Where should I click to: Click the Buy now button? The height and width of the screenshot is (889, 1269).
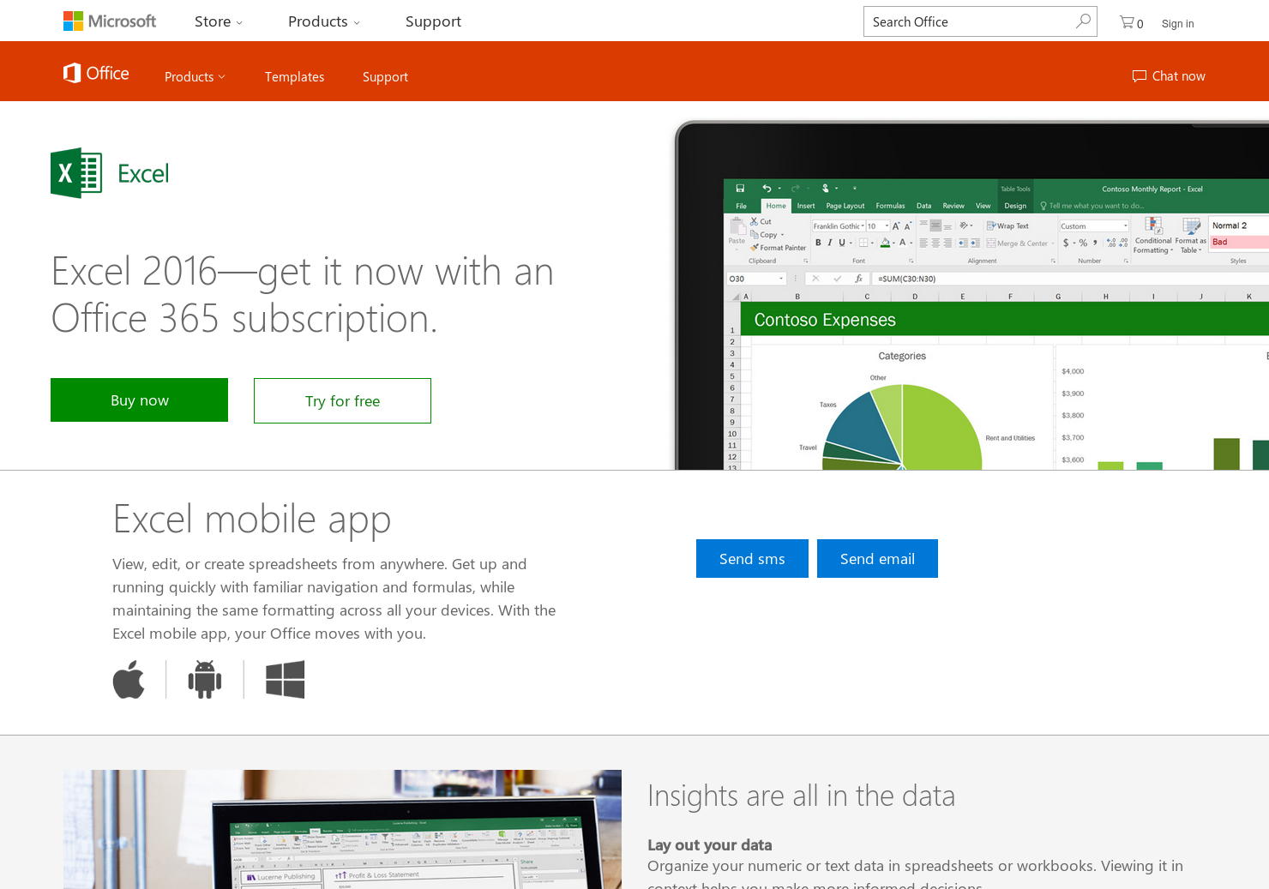[139, 399]
